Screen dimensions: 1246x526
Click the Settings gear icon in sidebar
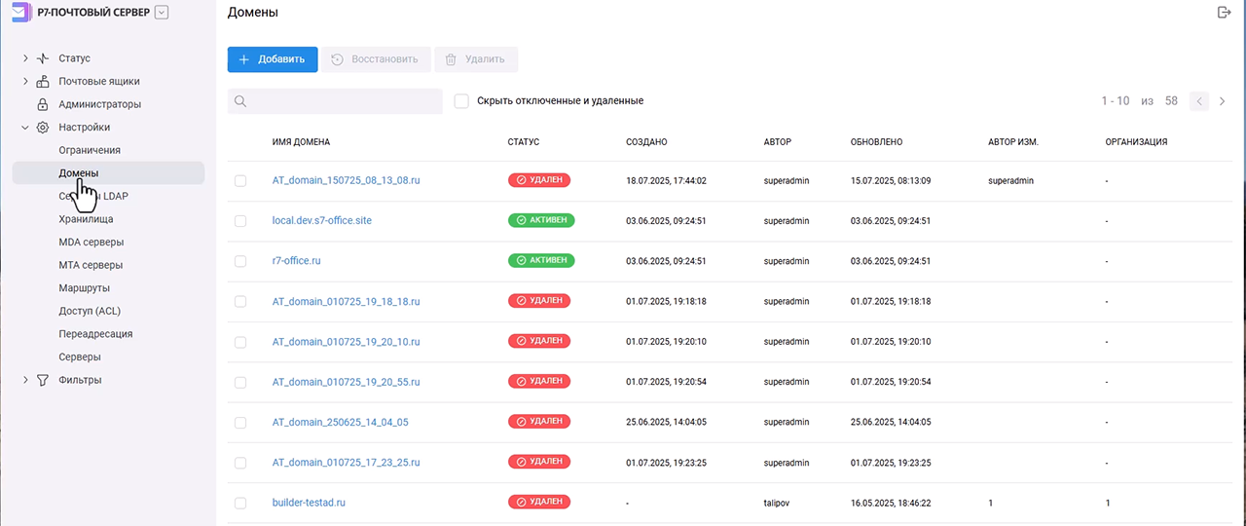pos(43,128)
